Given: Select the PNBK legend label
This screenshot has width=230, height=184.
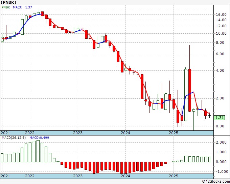Looking at the screenshot, I should 6,7.
